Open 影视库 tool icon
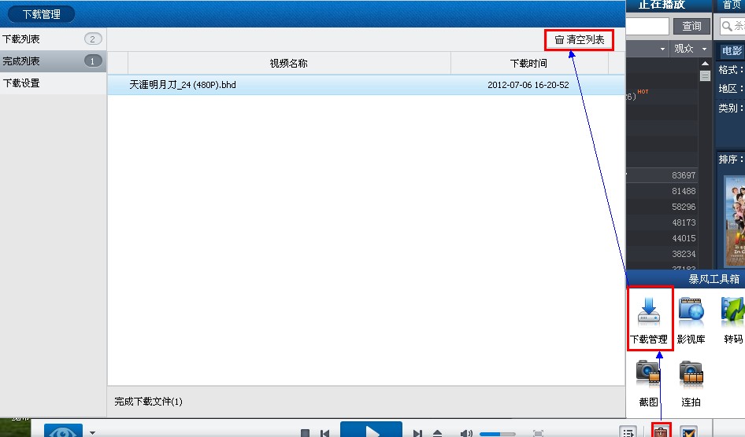The width and height of the screenshot is (745, 437). 691,320
